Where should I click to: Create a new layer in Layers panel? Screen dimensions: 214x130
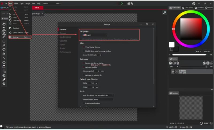pyautogui.click(x=170, y=63)
